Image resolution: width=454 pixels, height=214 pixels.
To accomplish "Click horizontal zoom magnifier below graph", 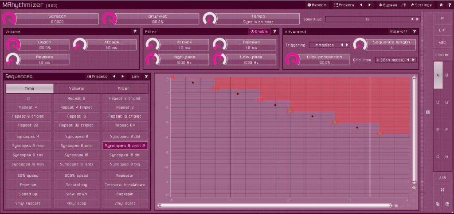I will point(396,206).
